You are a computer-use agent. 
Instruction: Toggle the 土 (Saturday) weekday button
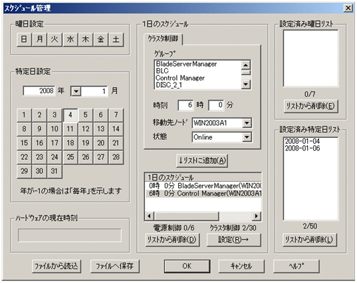[x=116, y=39]
